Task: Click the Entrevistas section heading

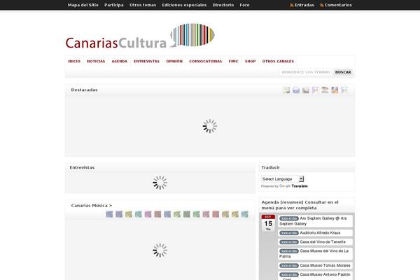Action: (82, 167)
